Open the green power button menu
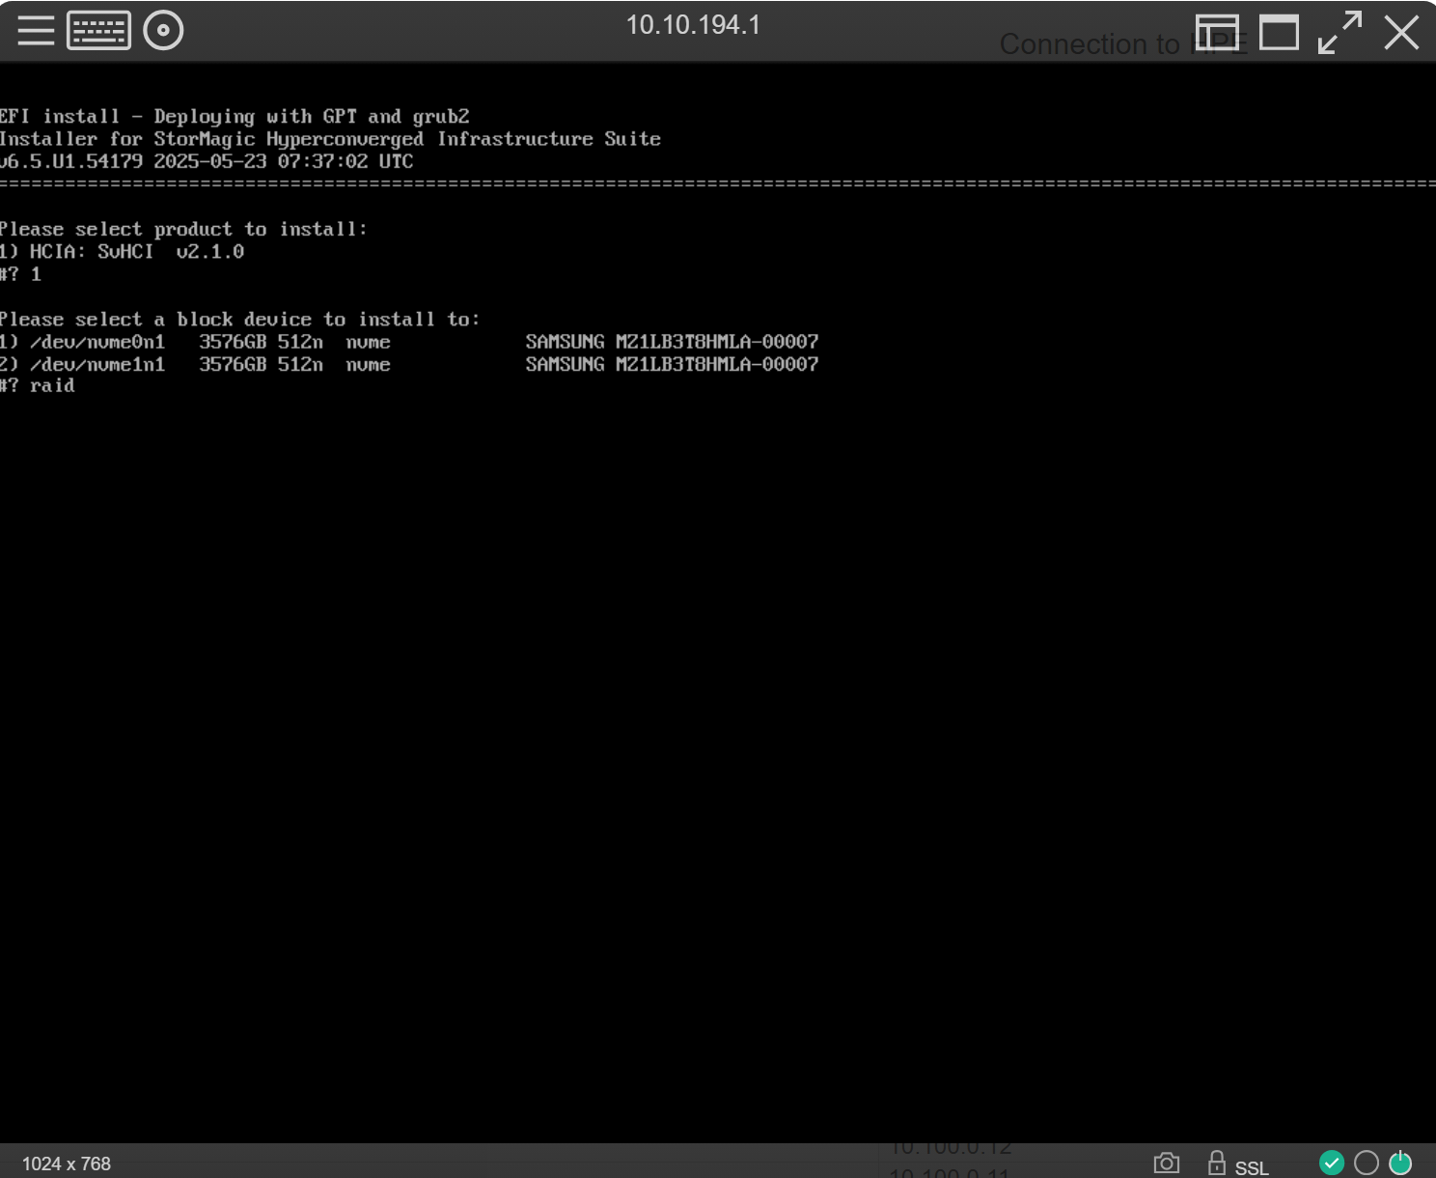 [1400, 1163]
